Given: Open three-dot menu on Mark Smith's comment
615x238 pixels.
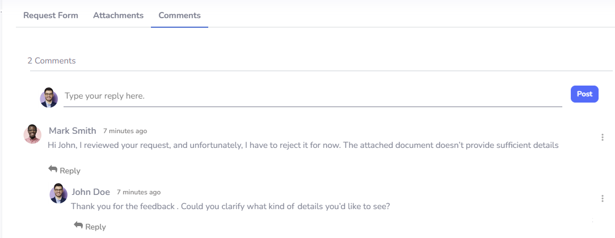Looking at the screenshot, I should (x=602, y=137).
